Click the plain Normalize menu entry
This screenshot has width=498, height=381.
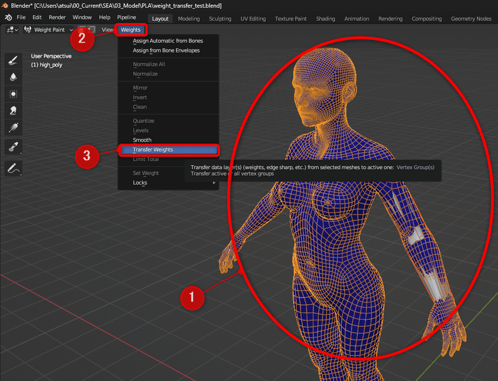pos(168,74)
